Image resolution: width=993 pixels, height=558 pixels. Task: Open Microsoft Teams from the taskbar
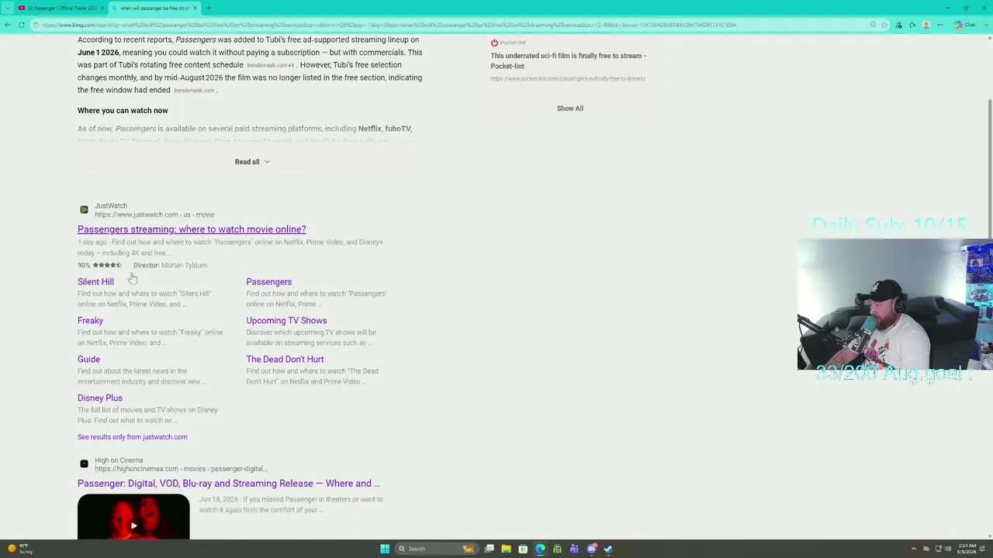pos(574,549)
